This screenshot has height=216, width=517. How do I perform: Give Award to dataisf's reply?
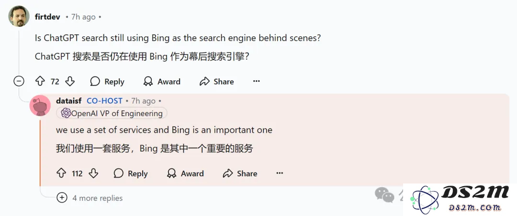(185, 173)
